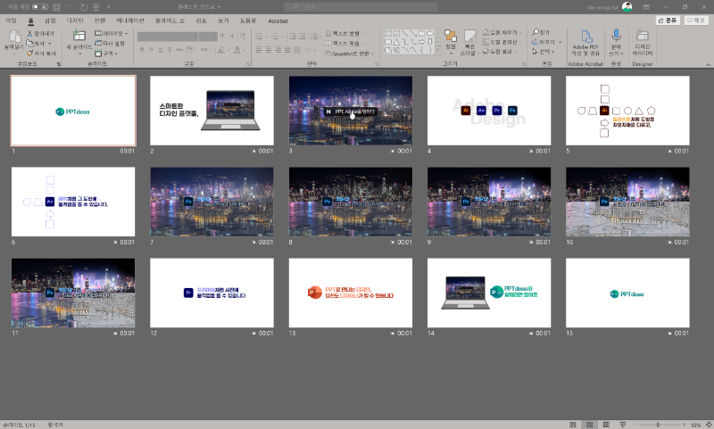This screenshot has width=714, height=429.
Task: Open Adobe PDF create and share
Action: click(587, 41)
